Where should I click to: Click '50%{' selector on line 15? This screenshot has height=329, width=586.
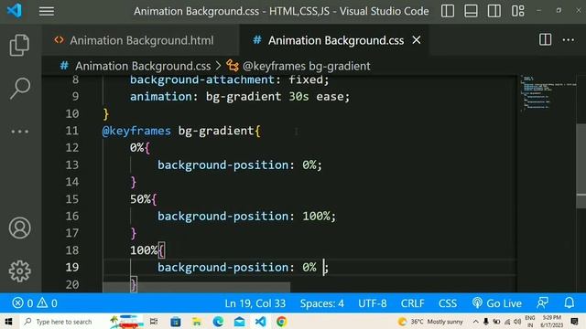pos(144,199)
